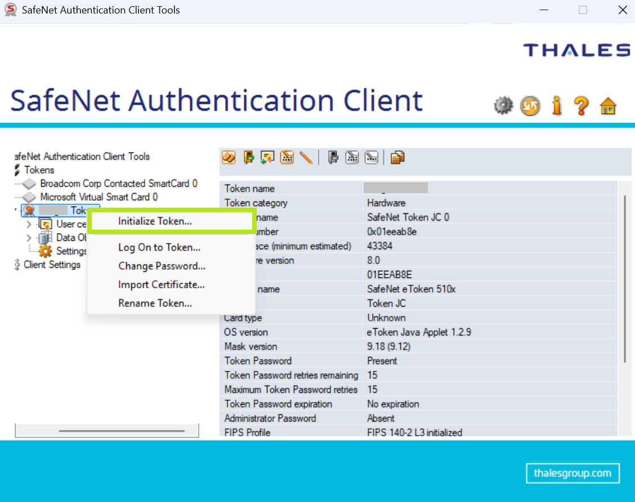Open the thalesgroup.com link
The width and height of the screenshot is (635, 502).
click(x=573, y=473)
